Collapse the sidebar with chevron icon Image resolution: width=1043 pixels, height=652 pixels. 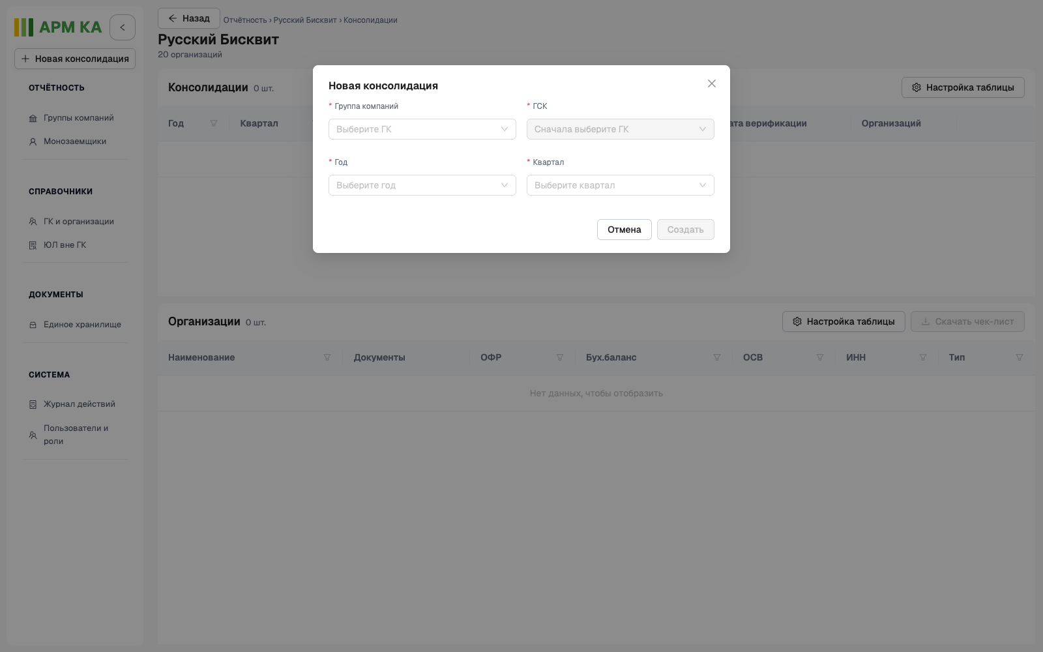123,27
